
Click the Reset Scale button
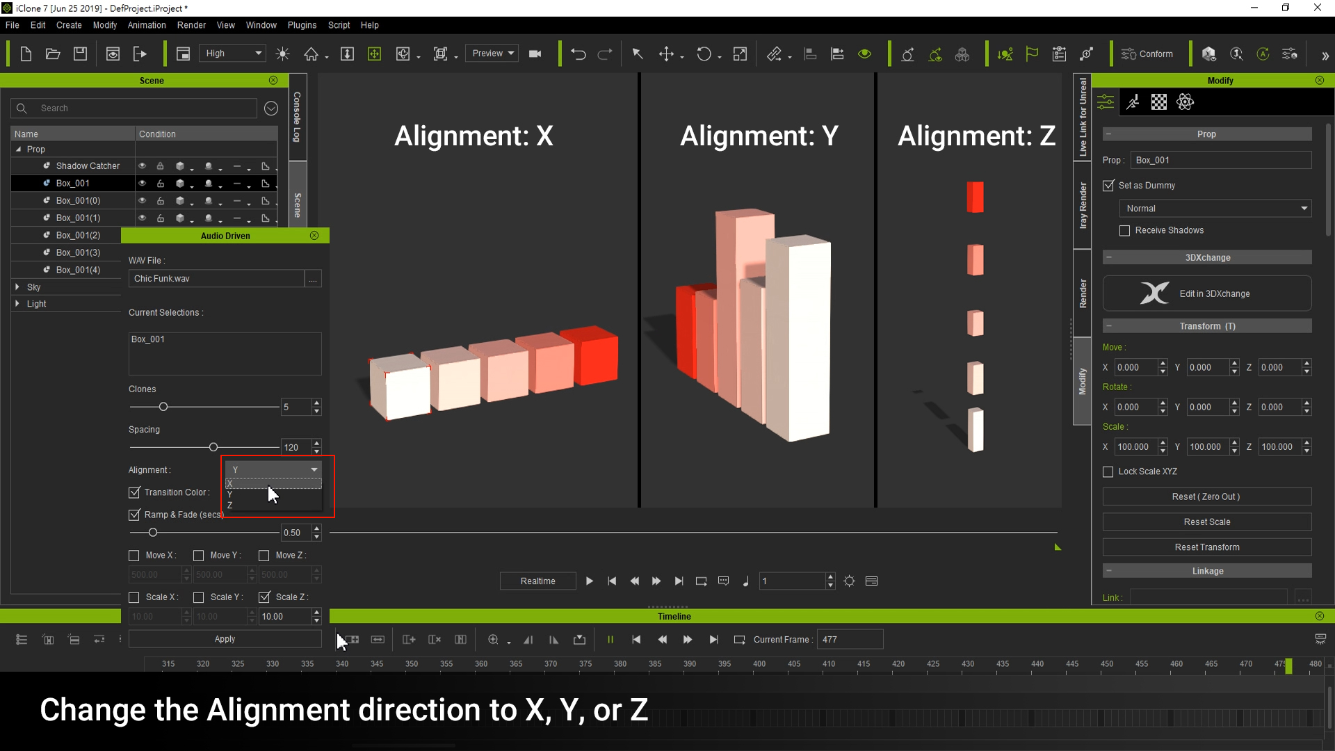1207,522
